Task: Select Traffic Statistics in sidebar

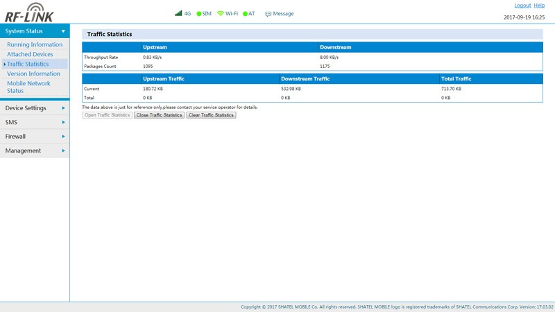Action: (28, 64)
